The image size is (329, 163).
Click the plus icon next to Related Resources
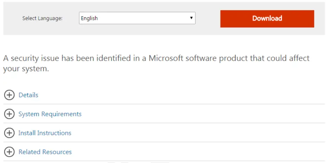(x=9, y=152)
